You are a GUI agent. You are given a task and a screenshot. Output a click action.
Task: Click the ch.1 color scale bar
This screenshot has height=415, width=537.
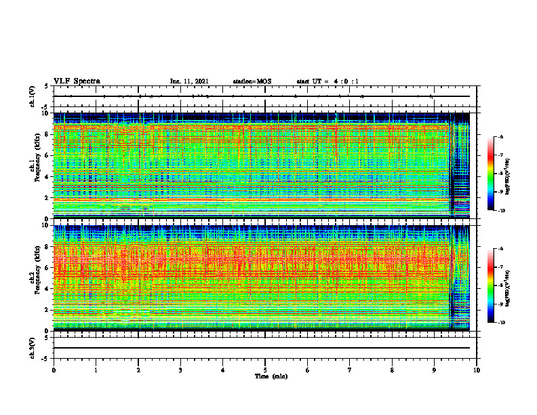[x=491, y=174]
